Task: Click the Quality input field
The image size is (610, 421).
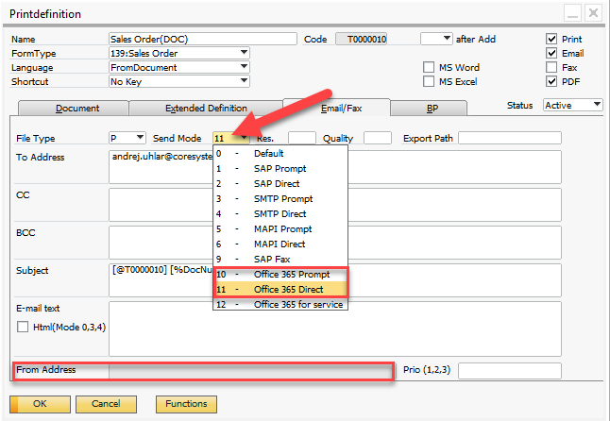Action: 378,138
